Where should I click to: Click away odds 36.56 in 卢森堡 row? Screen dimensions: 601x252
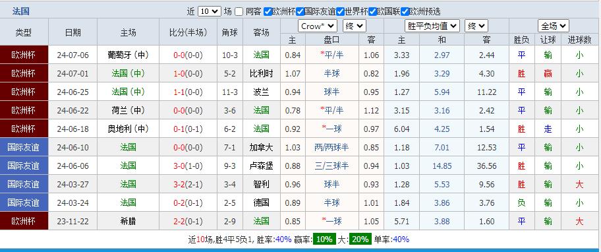(x=487, y=166)
